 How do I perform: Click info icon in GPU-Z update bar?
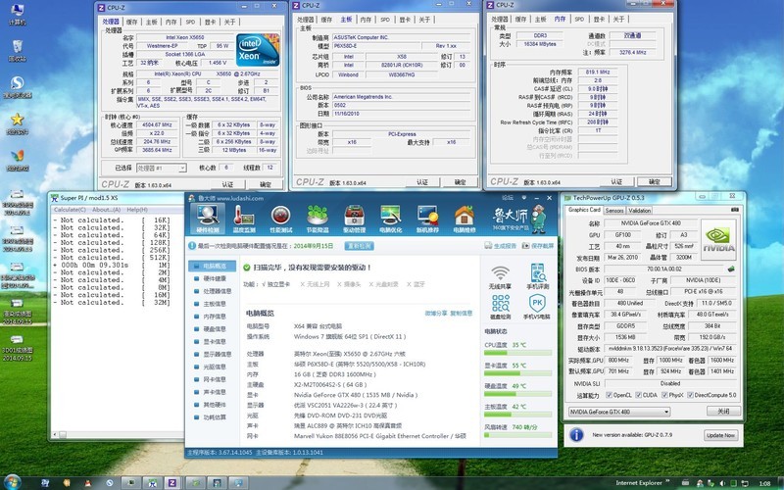coord(576,435)
